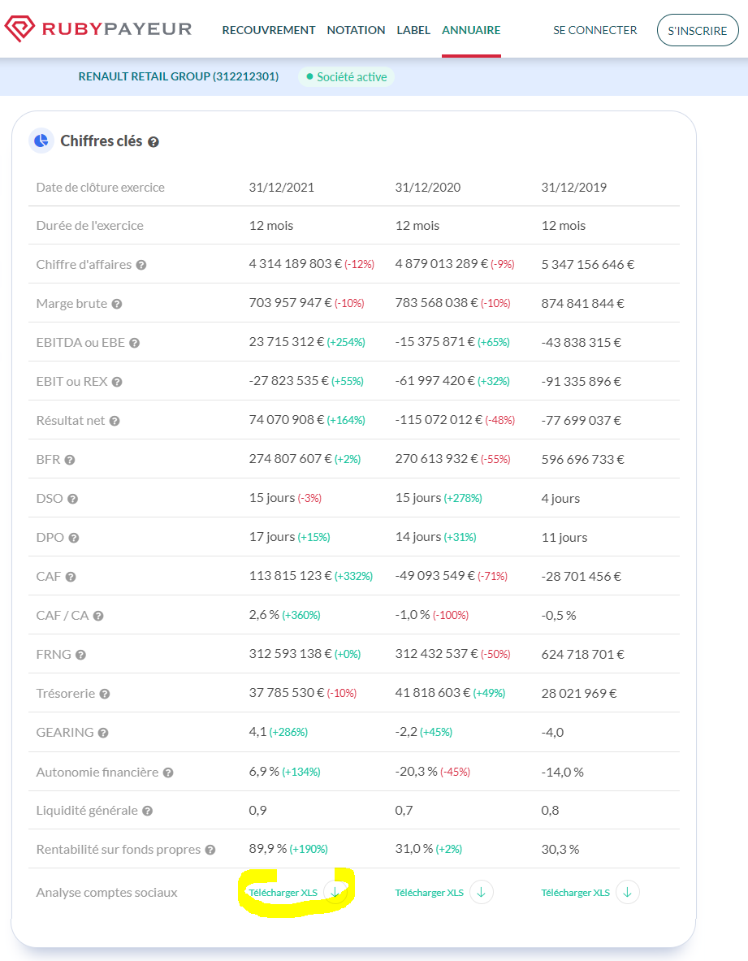Open the LABEL menu
This screenshot has height=961, width=748.
(413, 30)
